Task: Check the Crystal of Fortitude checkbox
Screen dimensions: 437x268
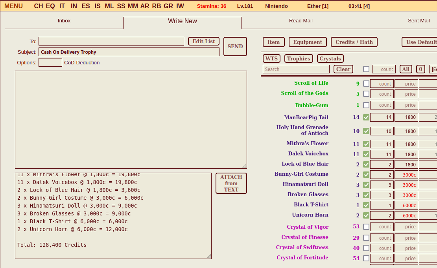Action: (366, 258)
